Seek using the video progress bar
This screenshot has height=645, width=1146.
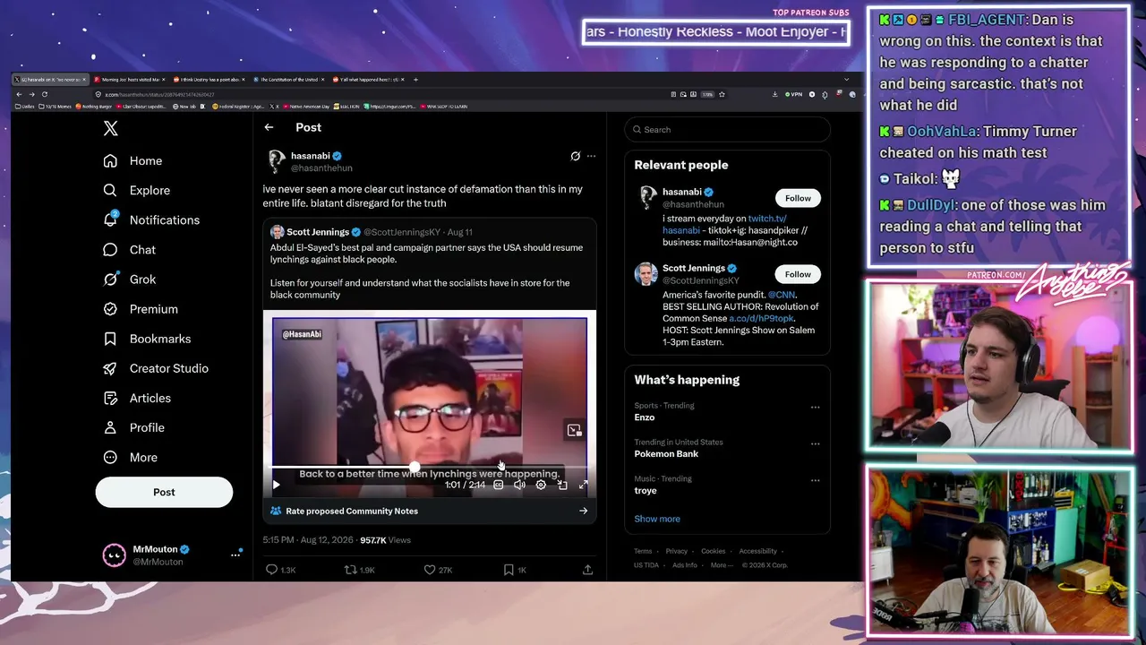pos(429,467)
